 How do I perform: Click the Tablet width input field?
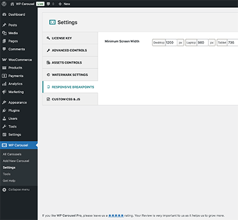[x=233, y=42]
